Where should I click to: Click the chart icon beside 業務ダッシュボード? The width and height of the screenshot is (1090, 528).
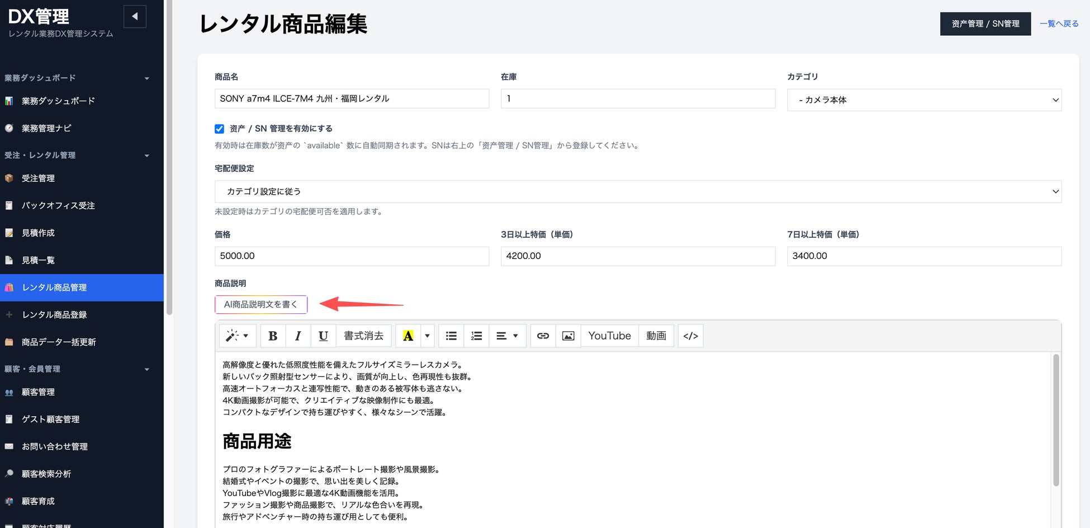9,101
